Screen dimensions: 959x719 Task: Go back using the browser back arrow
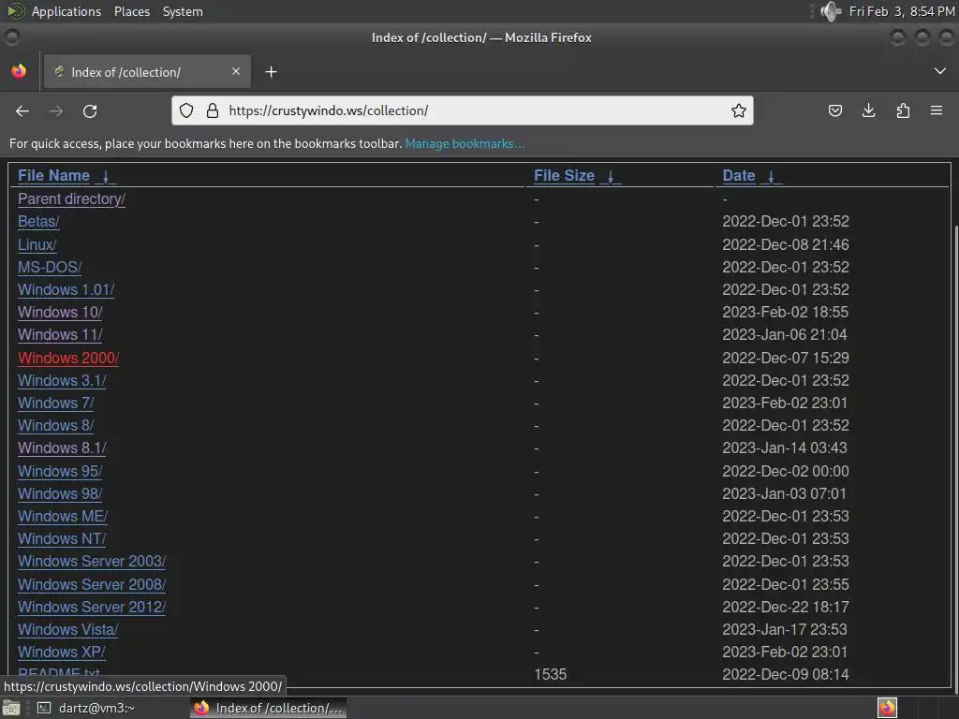point(22,110)
